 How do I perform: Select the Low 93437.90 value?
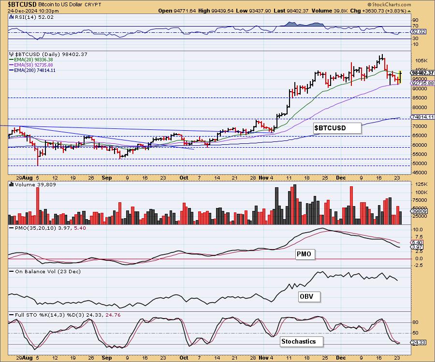pos(253,11)
